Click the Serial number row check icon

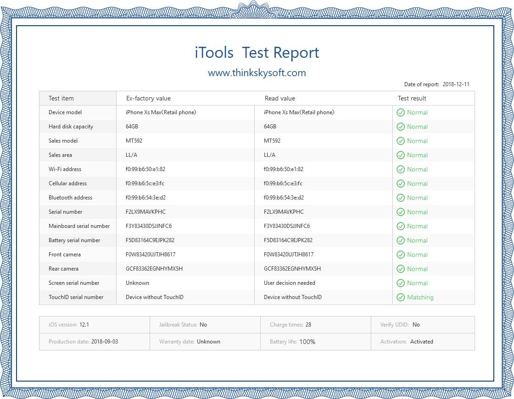click(401, 212)
